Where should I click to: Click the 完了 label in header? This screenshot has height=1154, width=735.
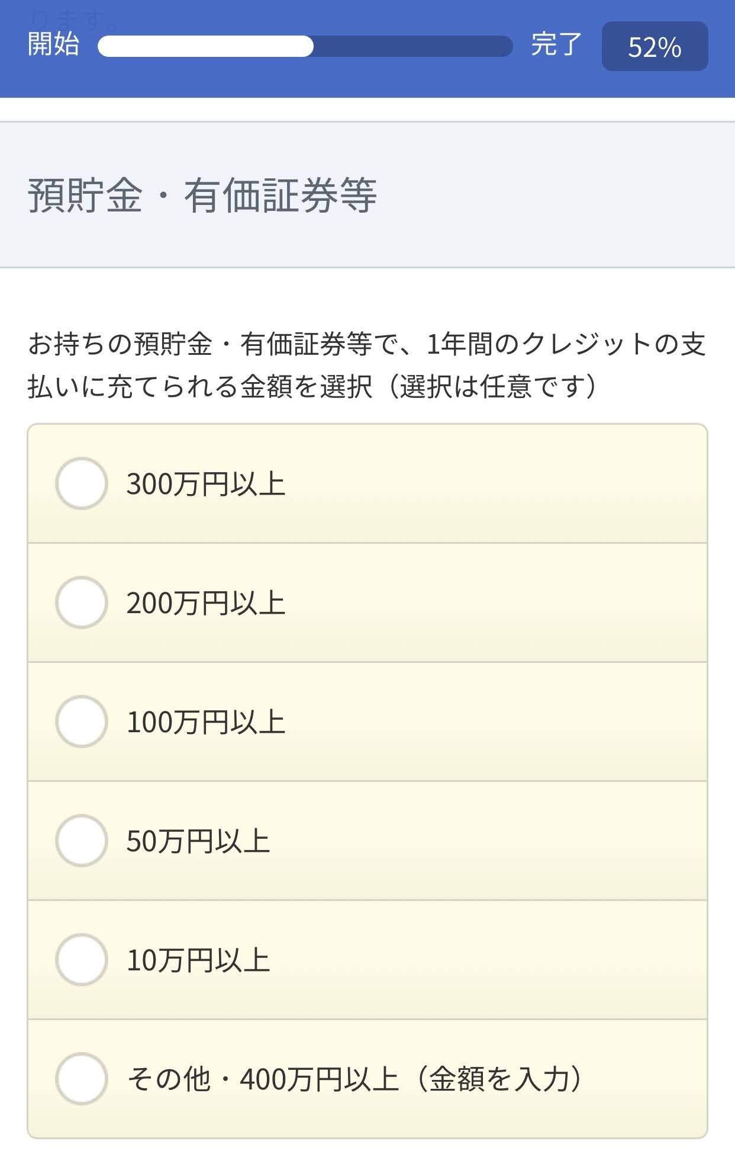click(556, 44)
